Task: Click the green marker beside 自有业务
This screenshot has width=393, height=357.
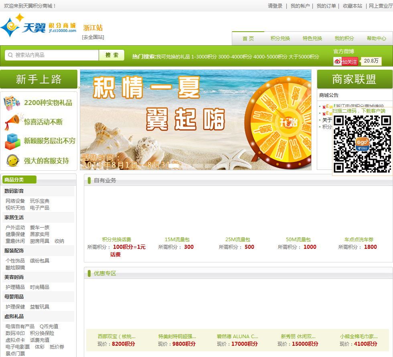Action: (x=89, y=180)
